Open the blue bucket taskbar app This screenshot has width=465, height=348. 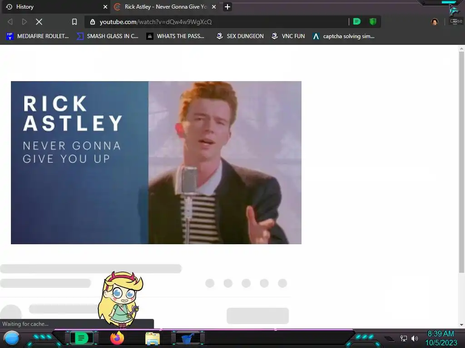coord(188,338)
